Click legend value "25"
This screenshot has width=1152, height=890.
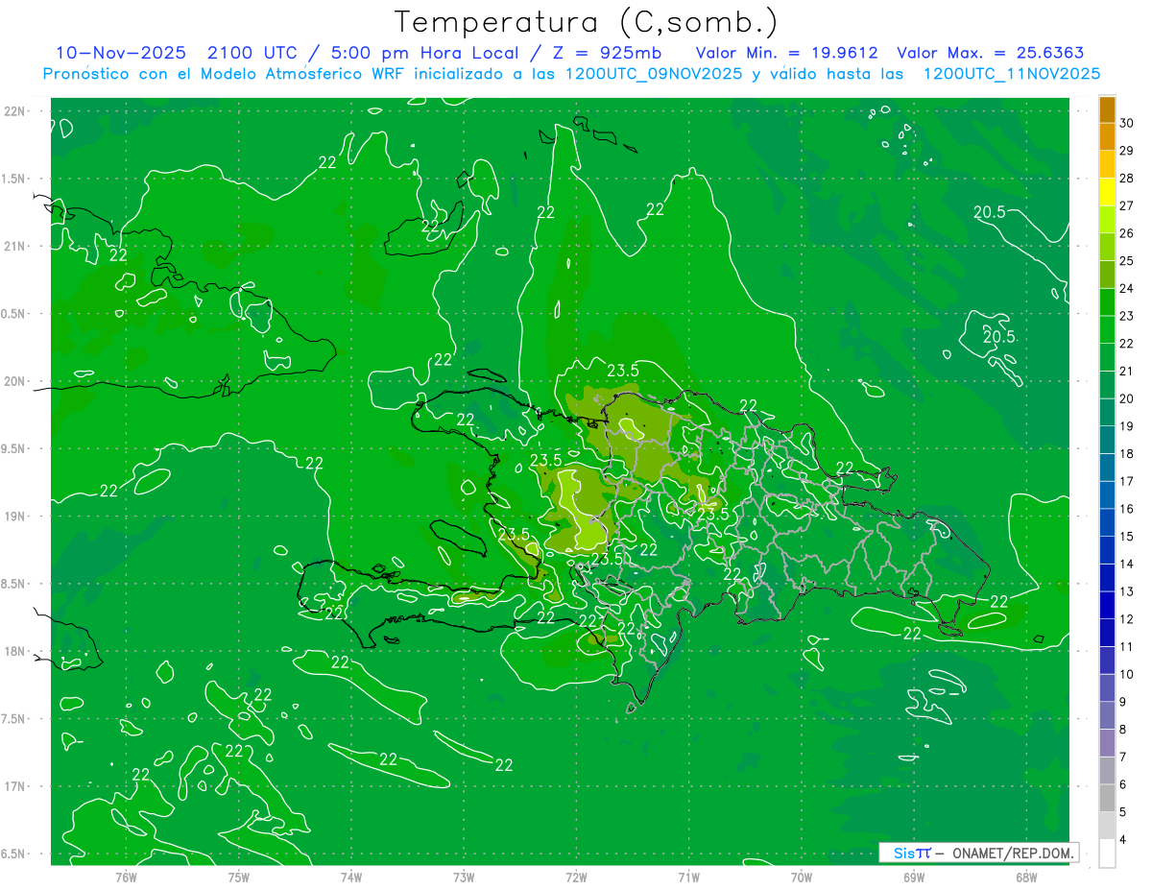pyautogui.click(x=1127, y=261)
